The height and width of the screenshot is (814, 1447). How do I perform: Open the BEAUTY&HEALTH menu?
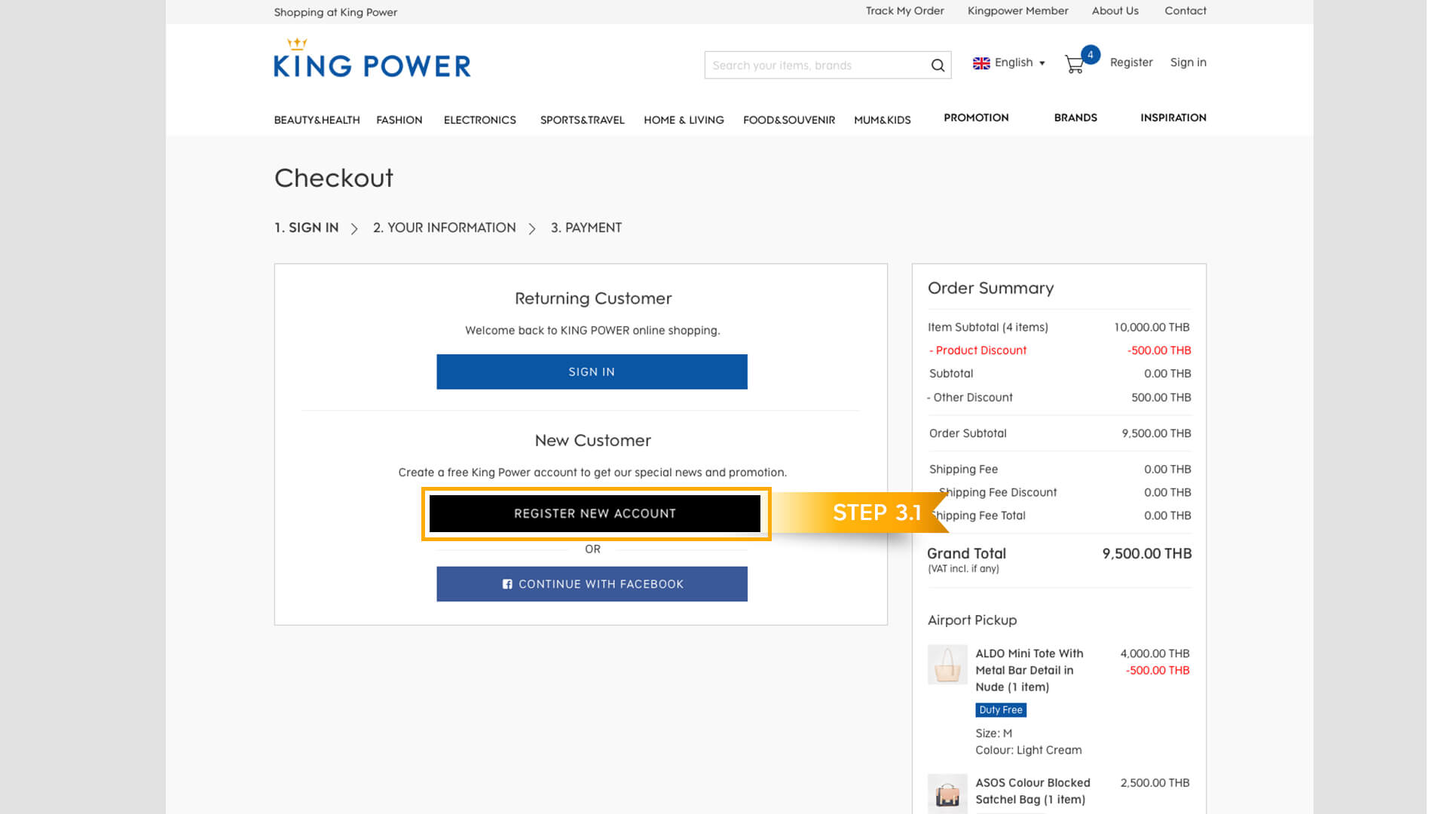point(317,120)
